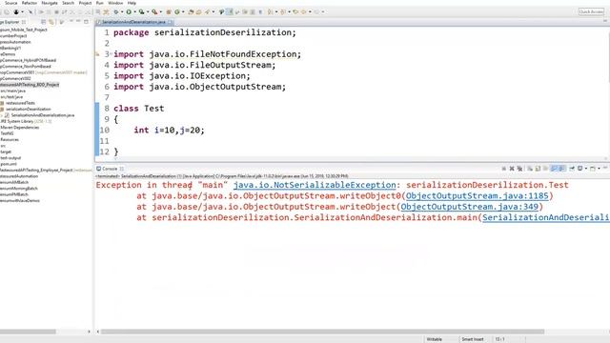Select the test-output folder in explorer
This screenshot has width=610, height=343.
click(x=10, y=158)
